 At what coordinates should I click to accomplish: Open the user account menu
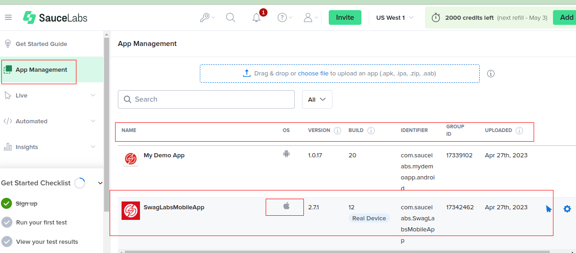(311, 17)
